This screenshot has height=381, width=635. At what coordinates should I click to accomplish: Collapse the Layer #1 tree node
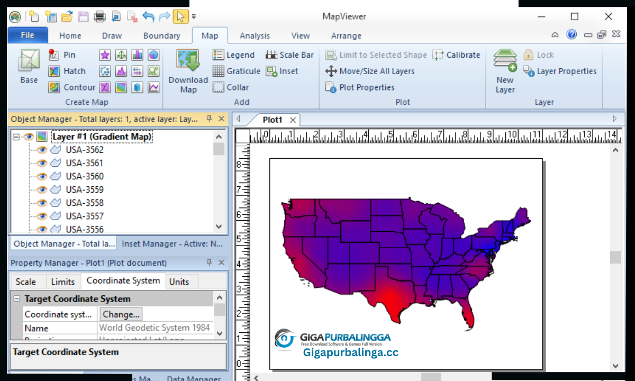(x=16, y=137)
